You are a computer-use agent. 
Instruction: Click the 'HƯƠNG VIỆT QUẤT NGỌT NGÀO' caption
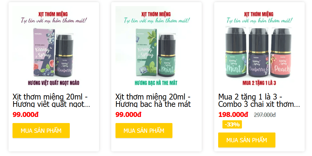click(x=54, y=83)
